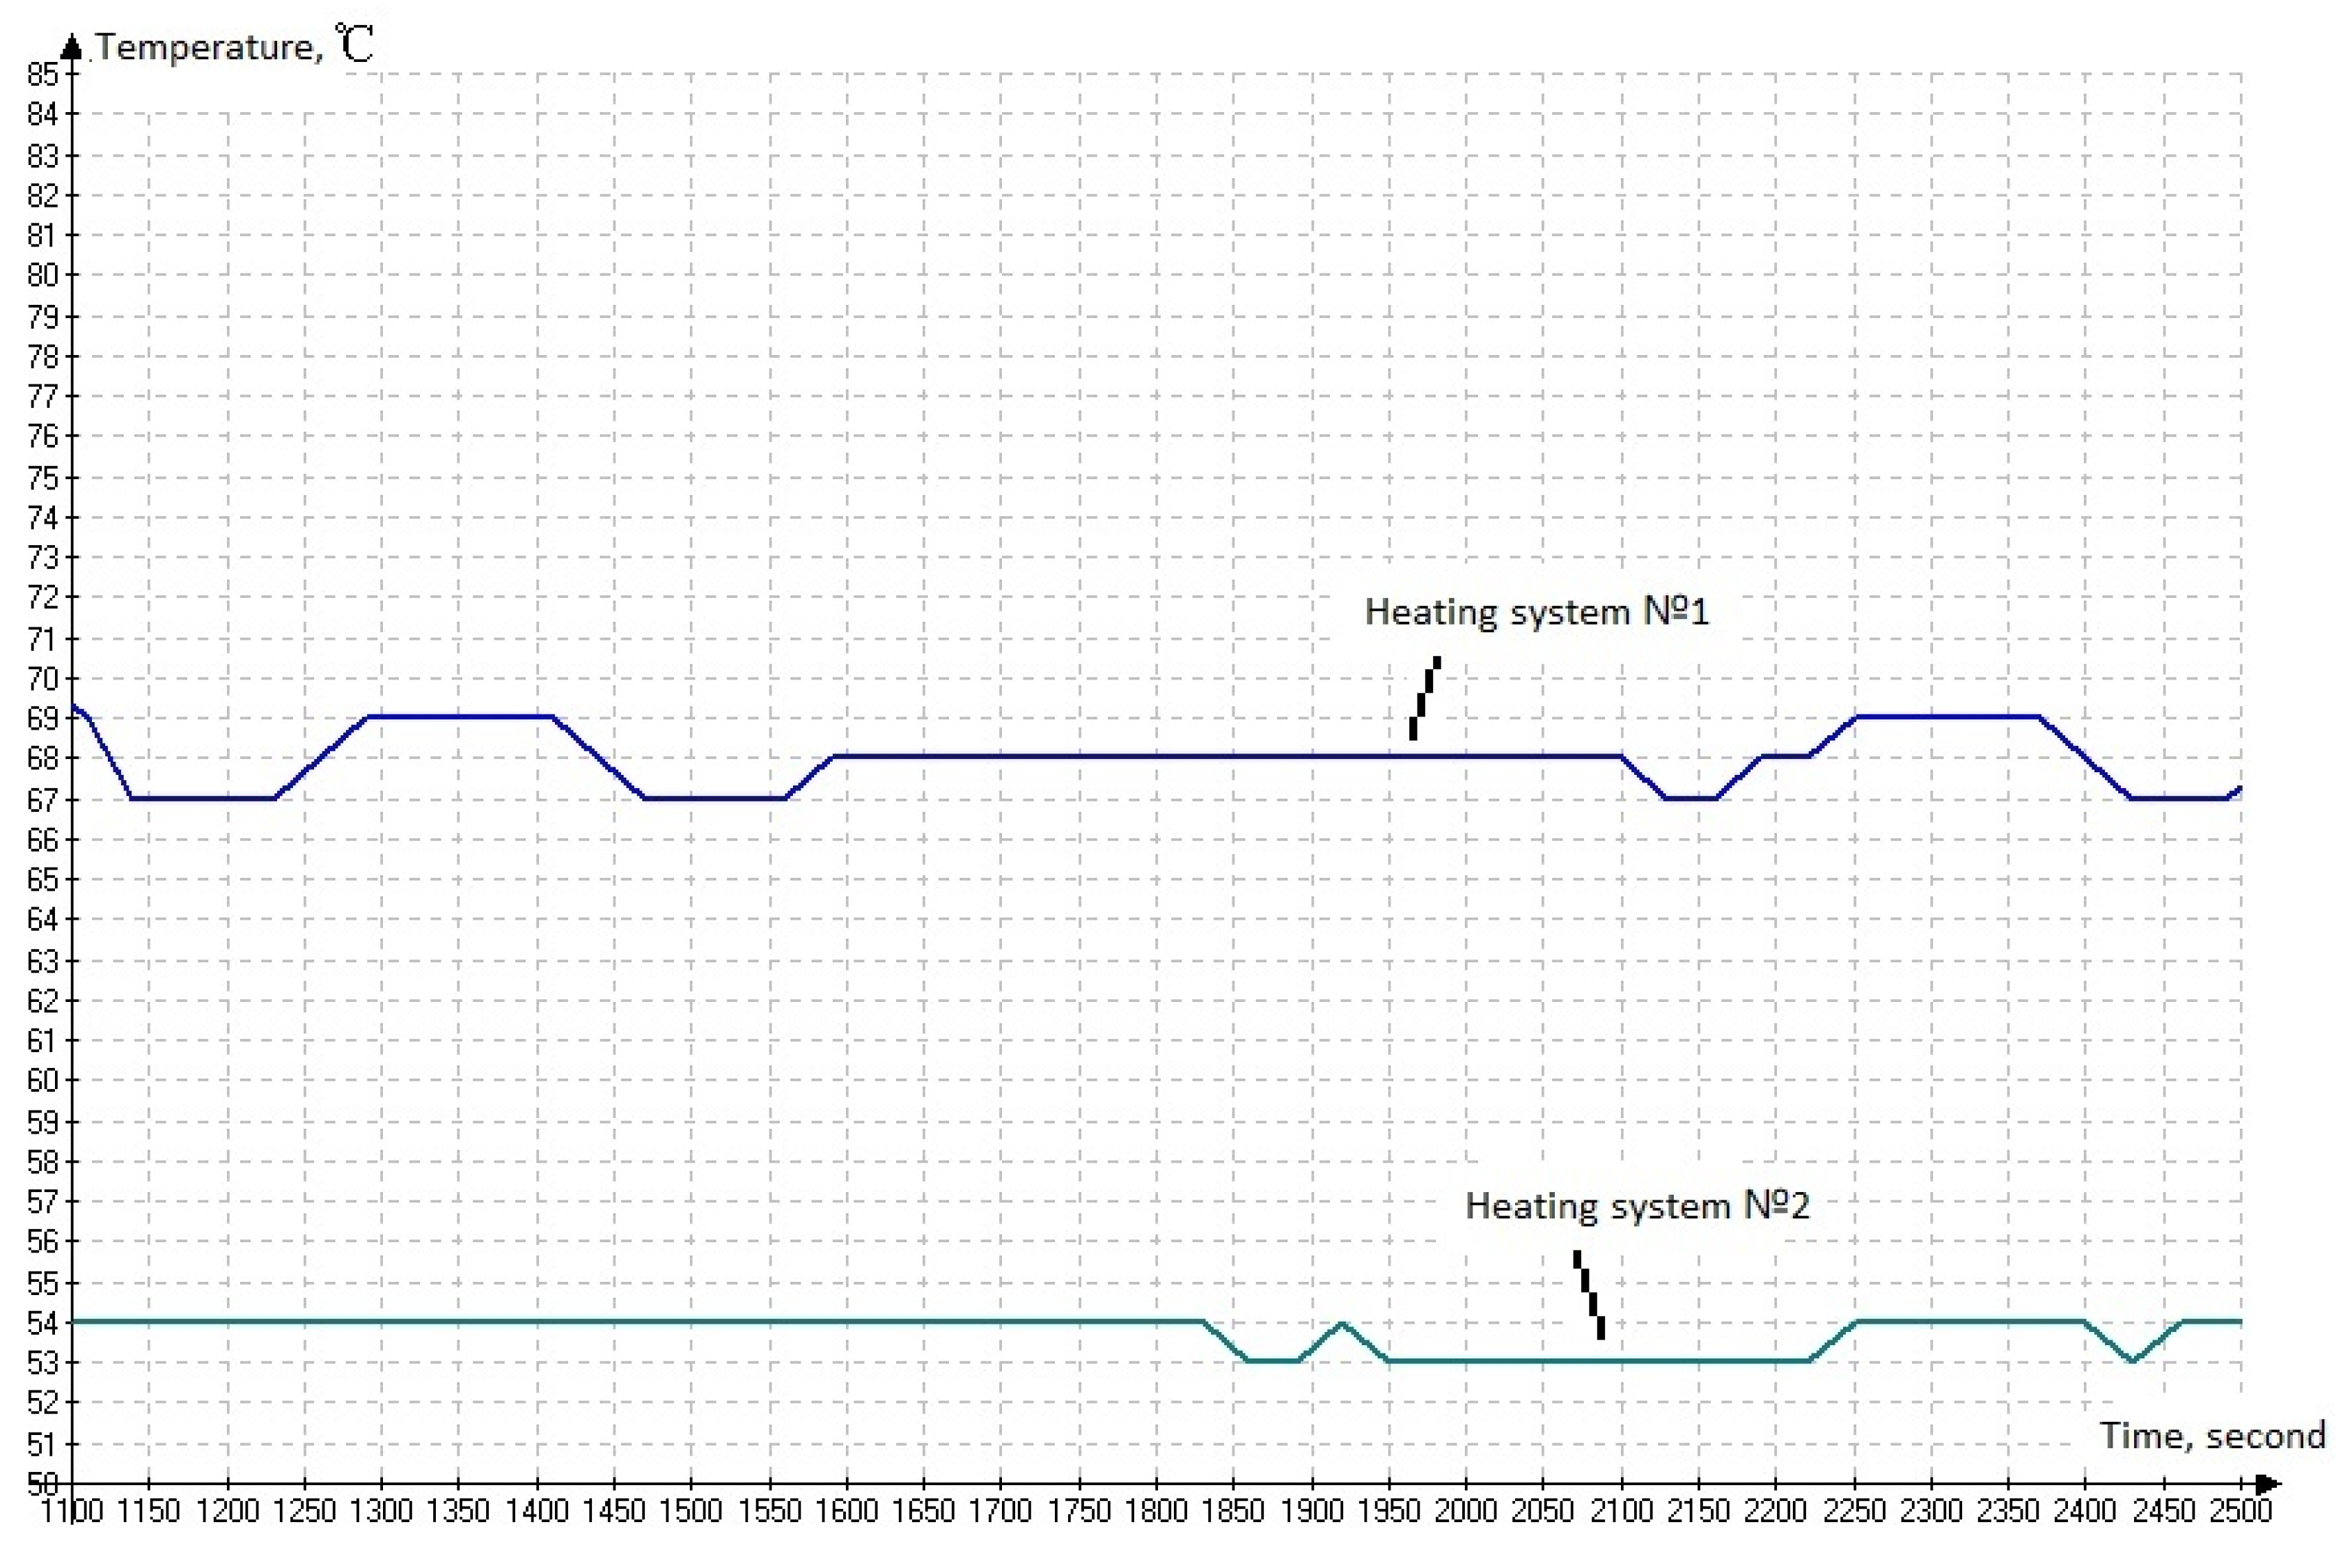Click the blue curve dip near 2150 seconds

(x=1690, y=798)
